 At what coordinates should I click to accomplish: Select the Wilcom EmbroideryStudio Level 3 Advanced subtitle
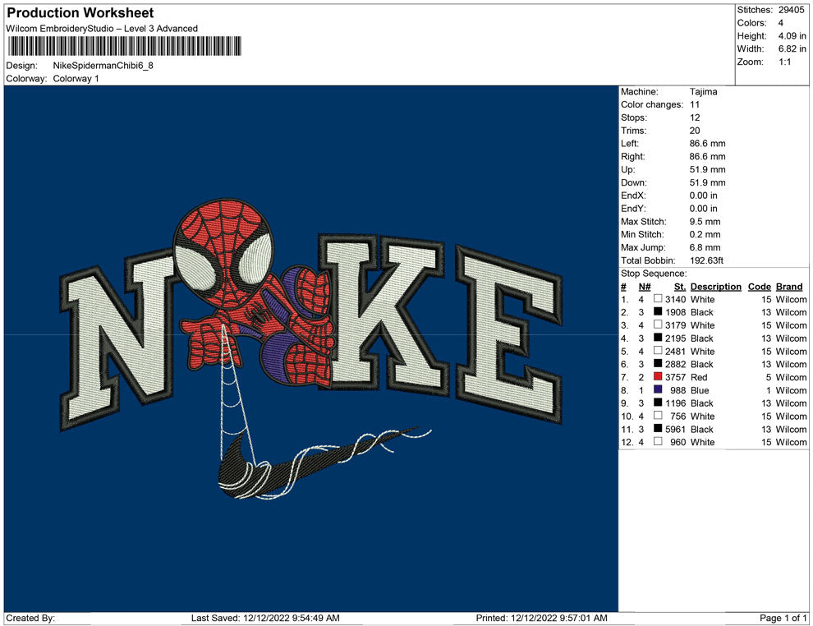[102, 29]
